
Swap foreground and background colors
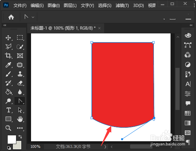pos(20,137)
